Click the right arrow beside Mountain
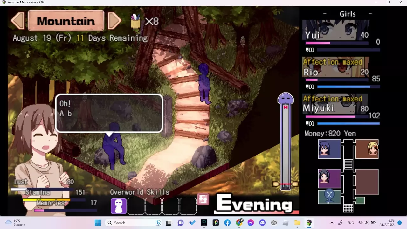407x229 pixels. pos(114,21)
